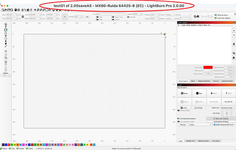
Task: Move the layer up with the arrow
Action: pos(234,31)
